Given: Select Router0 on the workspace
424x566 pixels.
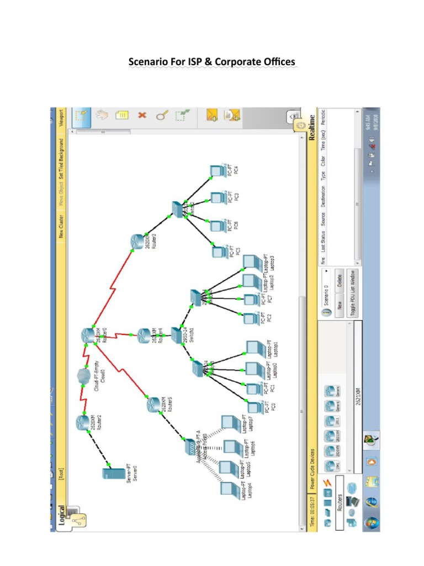Looking at the screenshot, I should 88,336.
